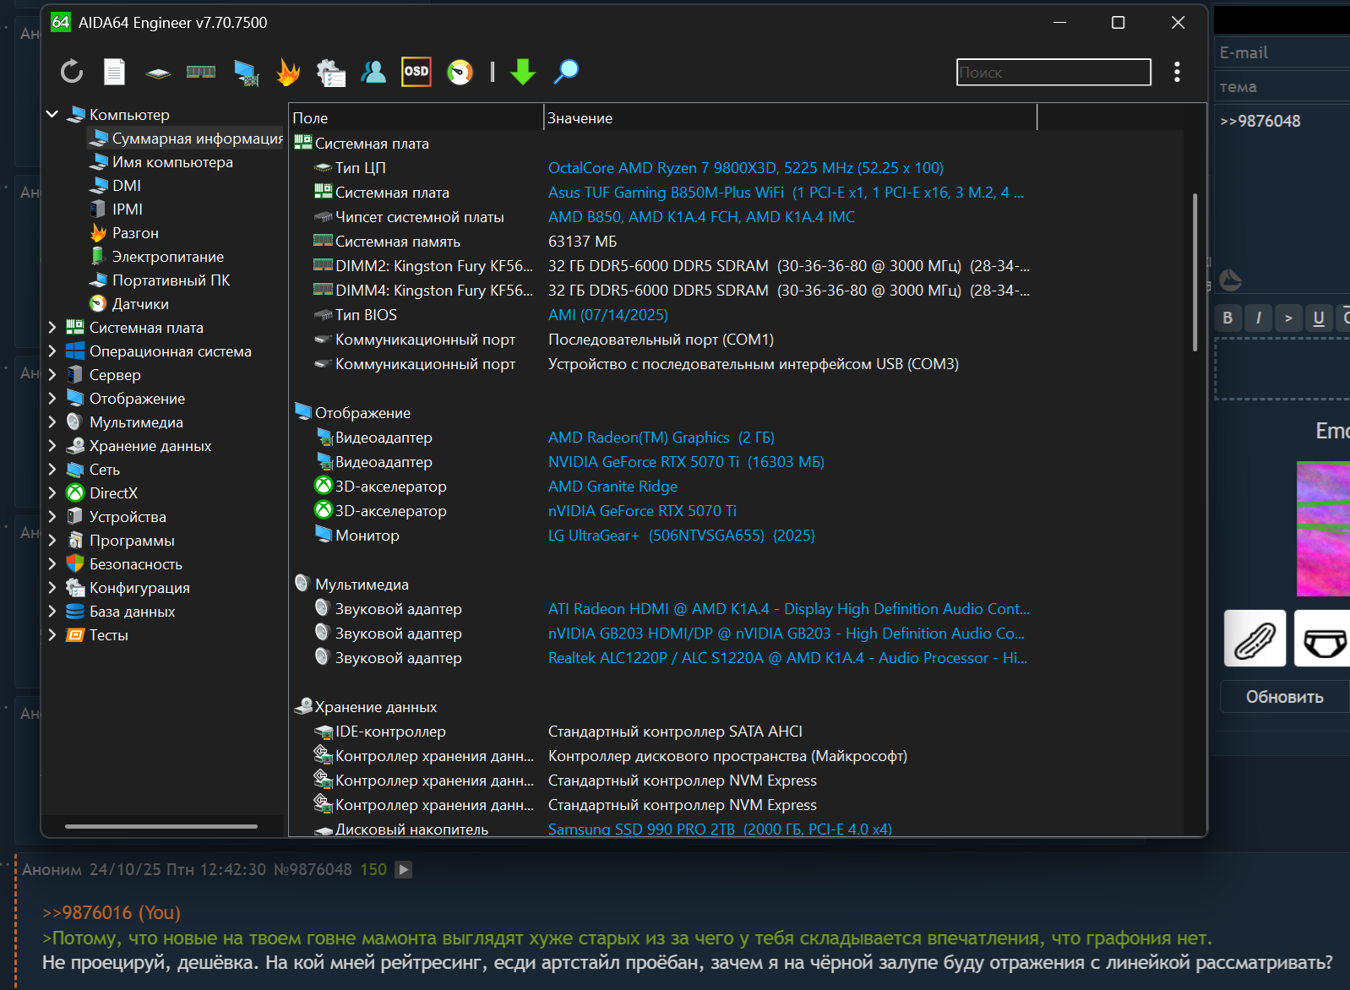
Task: Expand the Конфигурация tree node
Action: (x=52, y=587)
